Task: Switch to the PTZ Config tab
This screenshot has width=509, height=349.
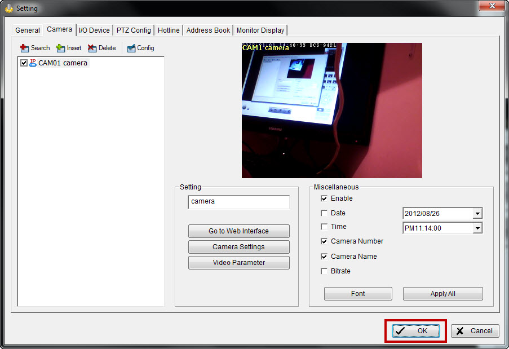Action: pos(134,30)
